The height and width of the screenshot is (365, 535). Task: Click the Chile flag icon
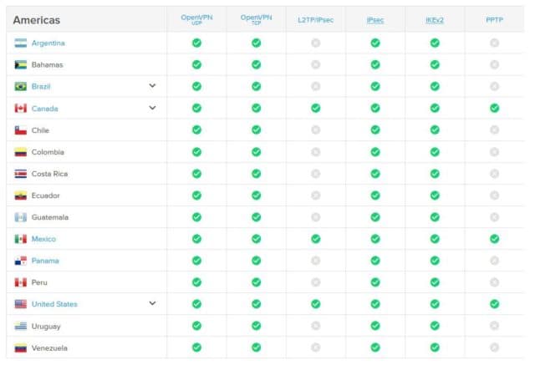20,130
